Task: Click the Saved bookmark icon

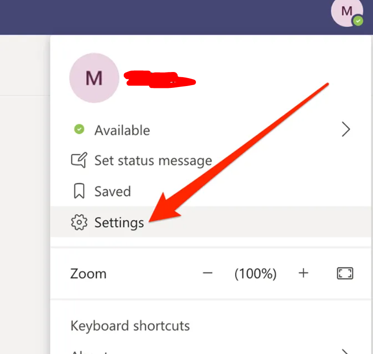Action: 79,191
